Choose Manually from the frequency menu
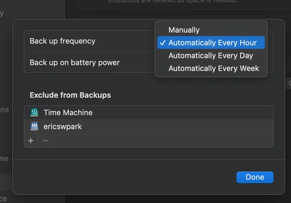This screenshot has height=203, width=291. [x=184, y=30]
